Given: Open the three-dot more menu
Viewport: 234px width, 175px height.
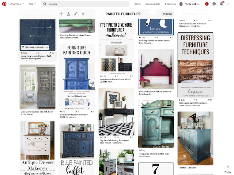Looking at the screenshot, I should (x=229, y=4).
